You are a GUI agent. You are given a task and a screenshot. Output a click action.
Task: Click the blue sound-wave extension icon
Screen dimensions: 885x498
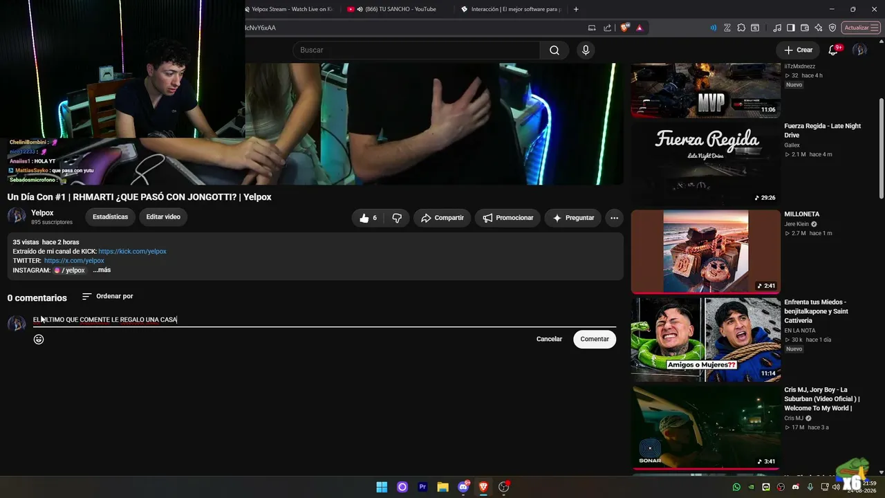pyautogui.click(x=714, y=28)
